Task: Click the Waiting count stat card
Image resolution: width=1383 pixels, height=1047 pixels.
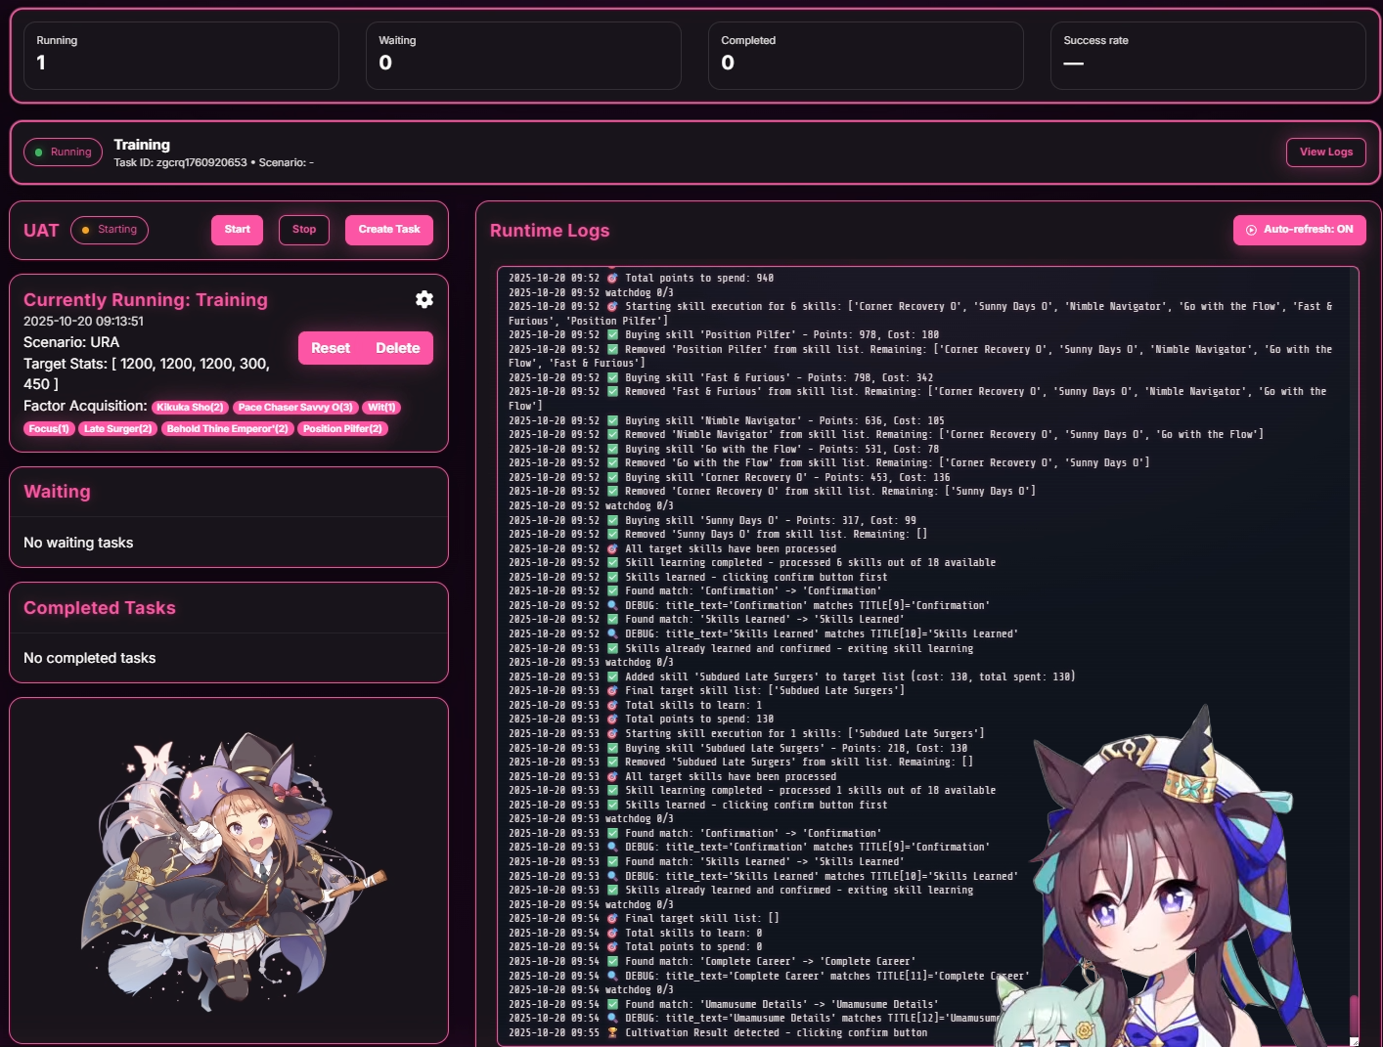Action: [x=523, y=56]
